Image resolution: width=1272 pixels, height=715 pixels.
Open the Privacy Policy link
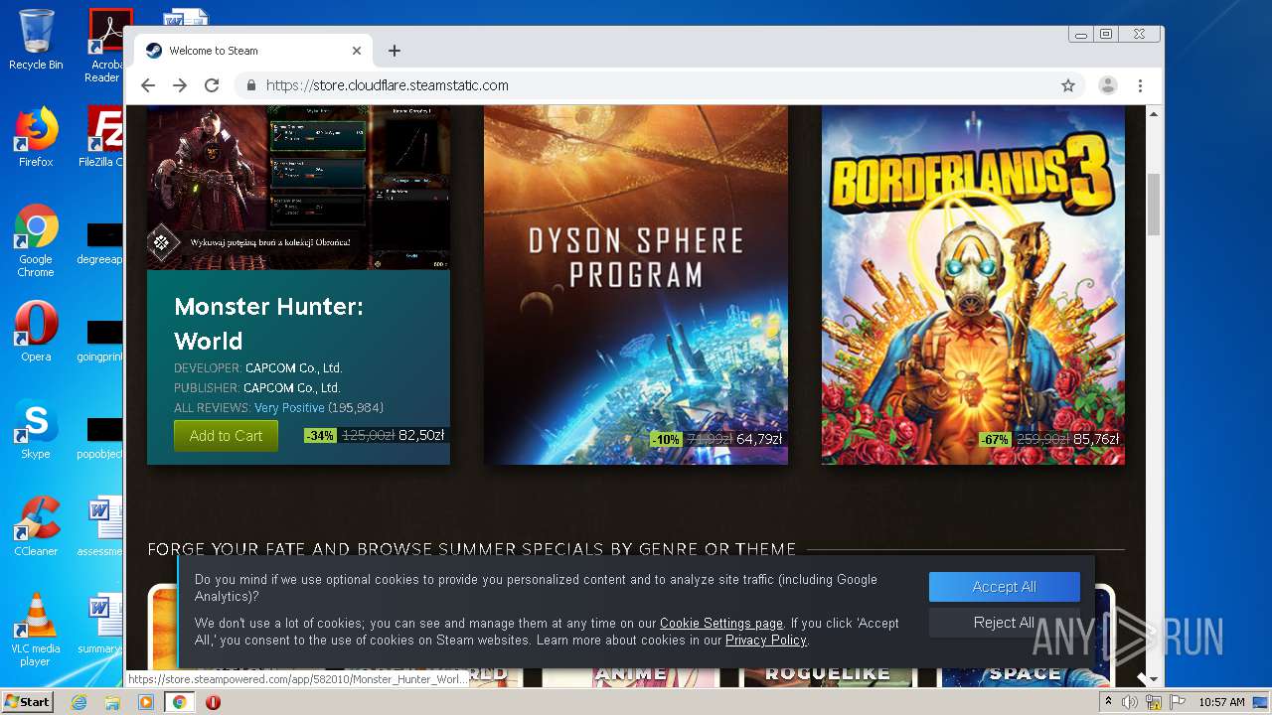[766, 641]
